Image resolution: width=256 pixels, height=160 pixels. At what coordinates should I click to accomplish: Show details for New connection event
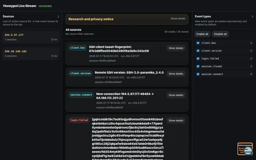176,95
